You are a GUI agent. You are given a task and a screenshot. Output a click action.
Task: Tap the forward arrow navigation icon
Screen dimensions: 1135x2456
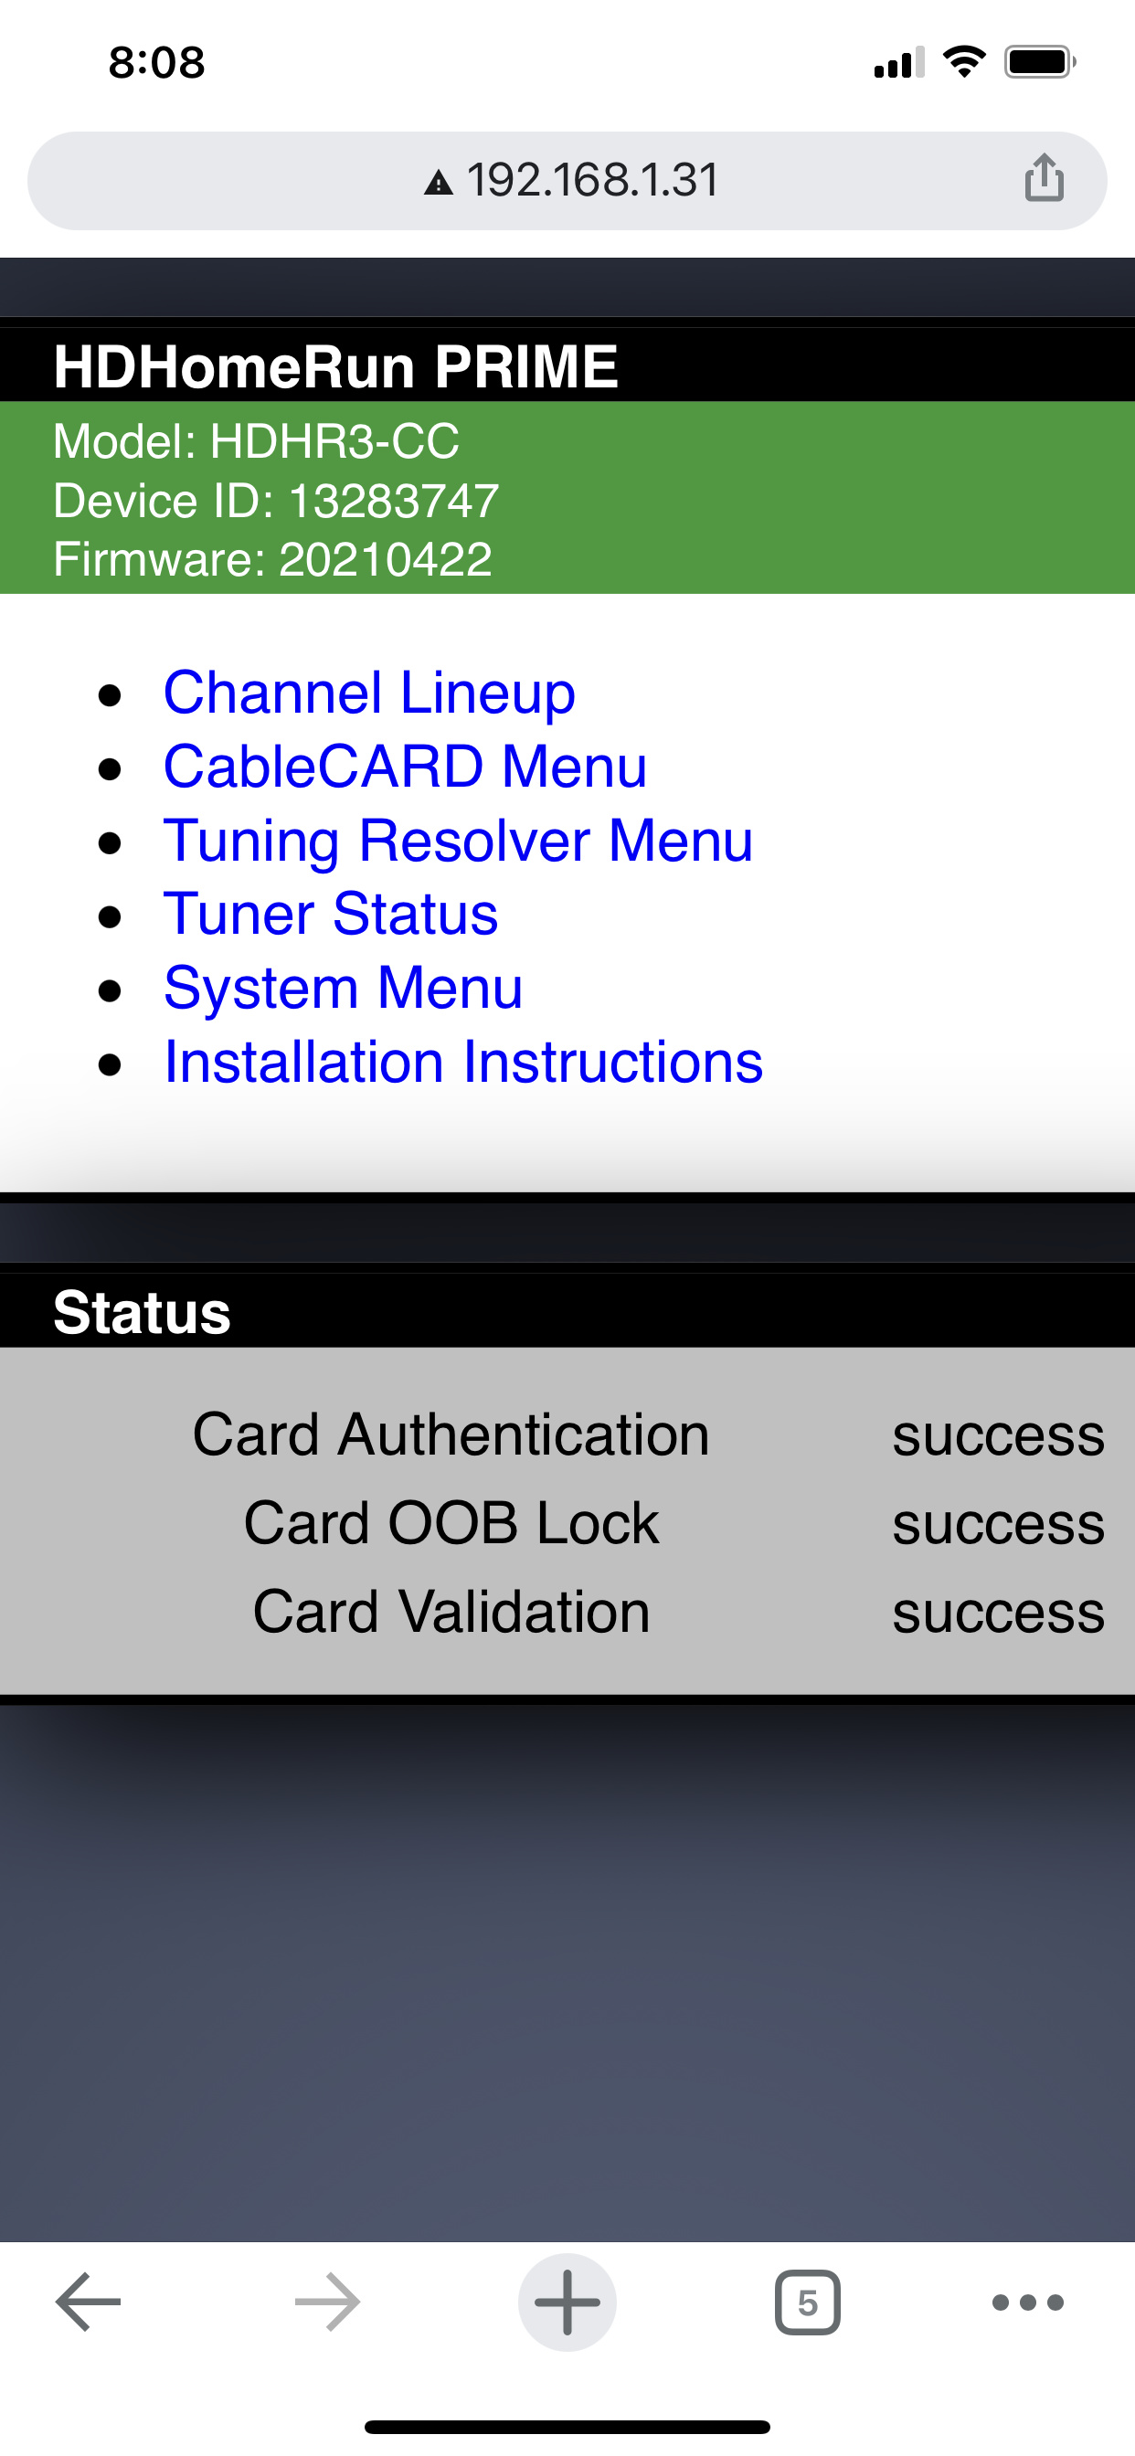click(x=327, y=2302)
